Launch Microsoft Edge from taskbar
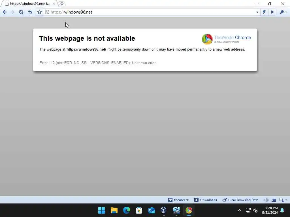The height and width of the screenshot is (217, 290). pyautogui.click(x=127, y=210)
